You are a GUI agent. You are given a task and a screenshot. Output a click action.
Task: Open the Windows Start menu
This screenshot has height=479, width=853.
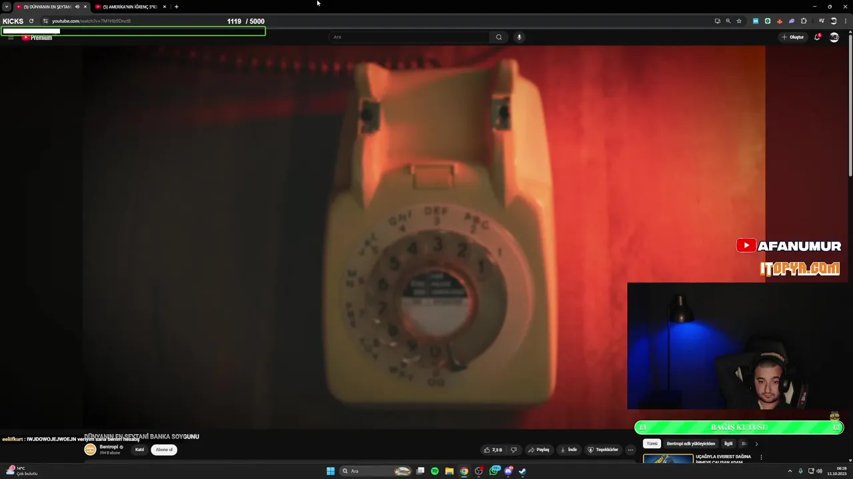(331, 471)
